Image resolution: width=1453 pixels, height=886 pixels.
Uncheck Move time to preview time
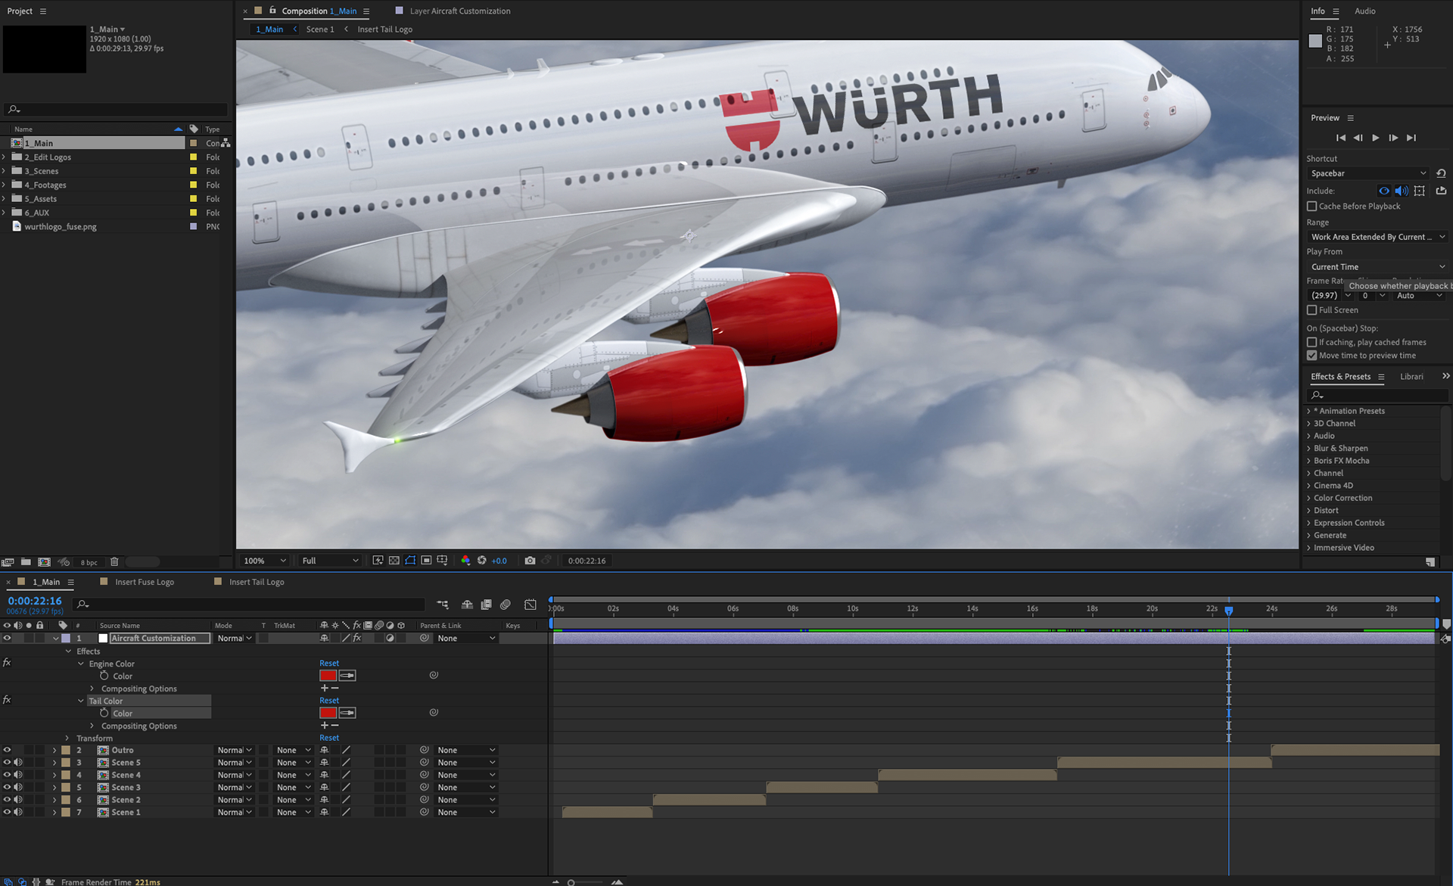1312,356
